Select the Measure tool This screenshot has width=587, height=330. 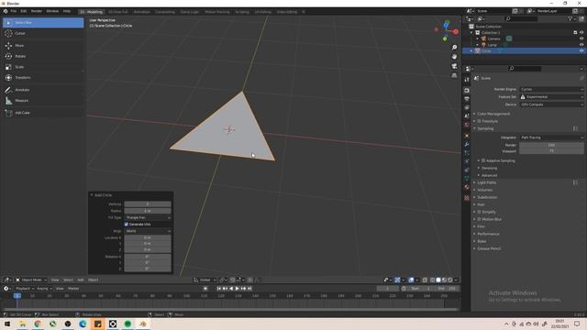43,101
